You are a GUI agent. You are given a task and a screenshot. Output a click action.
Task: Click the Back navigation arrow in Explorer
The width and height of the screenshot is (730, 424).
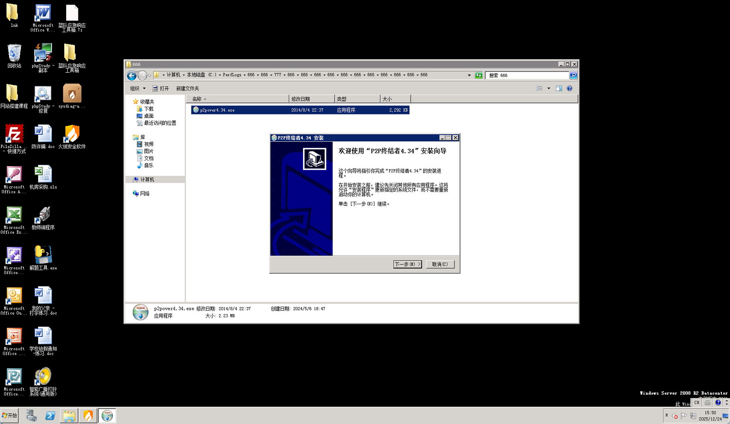[x=131, y=75]
